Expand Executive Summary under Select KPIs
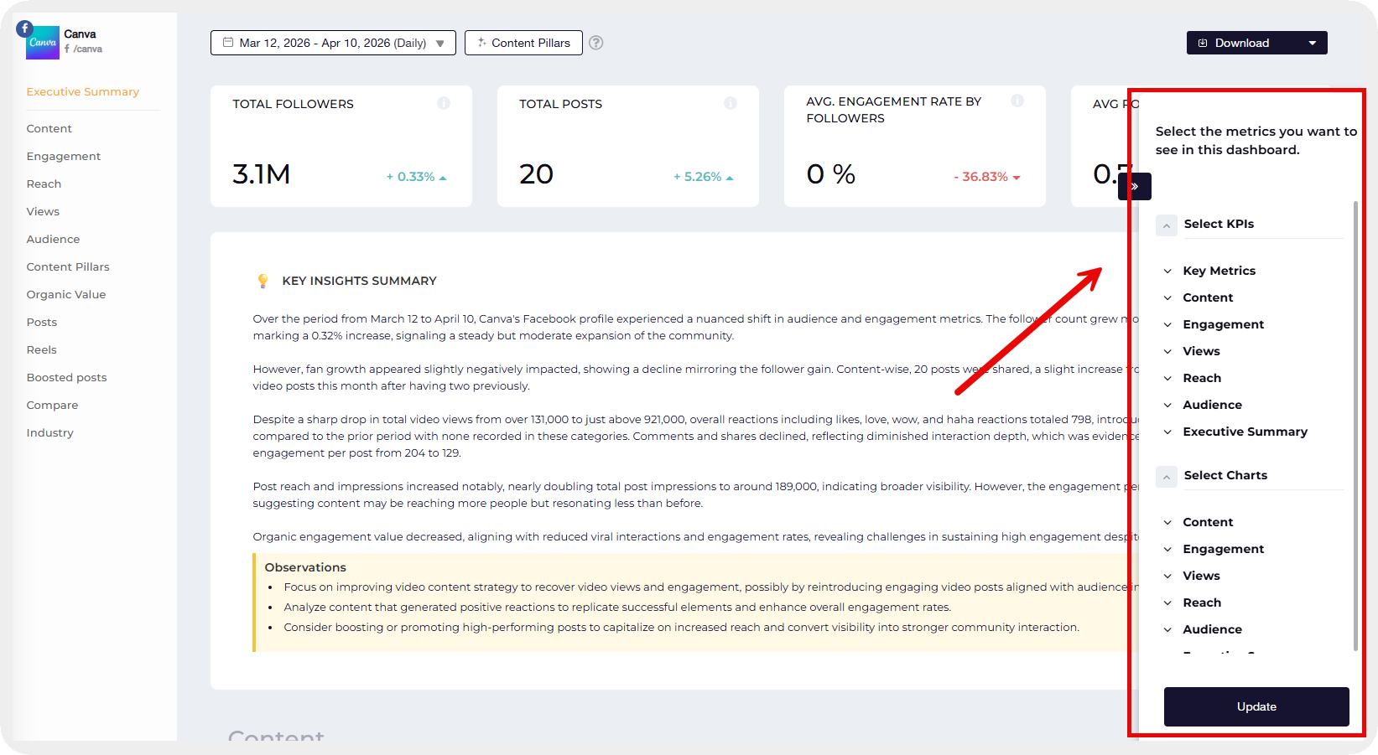This screenshot has height=755, width=1378. [1167, 432]
